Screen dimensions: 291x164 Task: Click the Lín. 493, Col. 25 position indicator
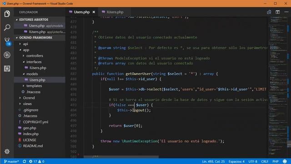[213, 161]
